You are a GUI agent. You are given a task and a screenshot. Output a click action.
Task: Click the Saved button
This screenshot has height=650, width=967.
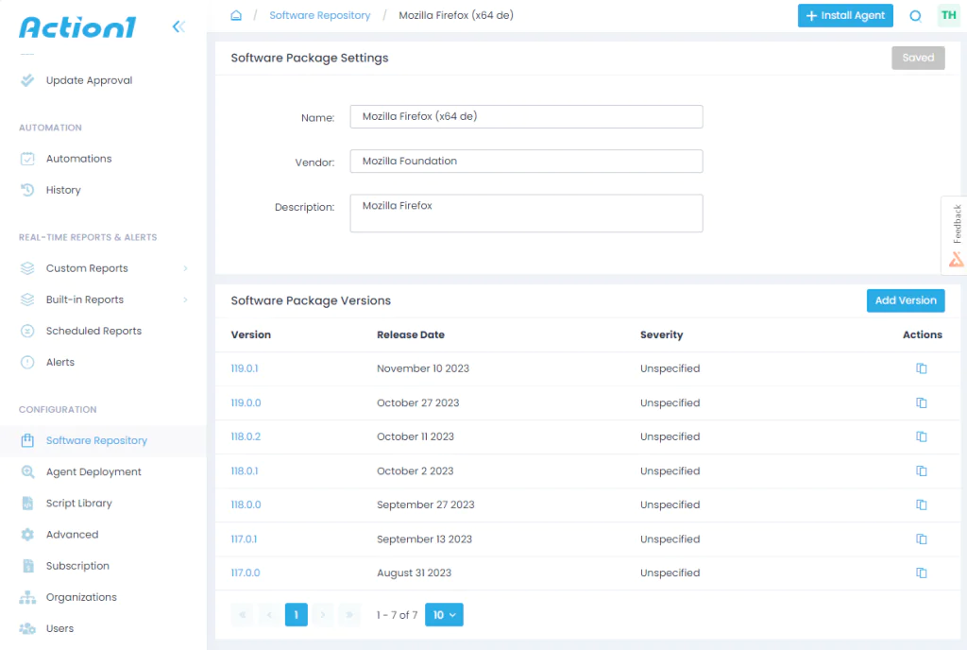918,58
